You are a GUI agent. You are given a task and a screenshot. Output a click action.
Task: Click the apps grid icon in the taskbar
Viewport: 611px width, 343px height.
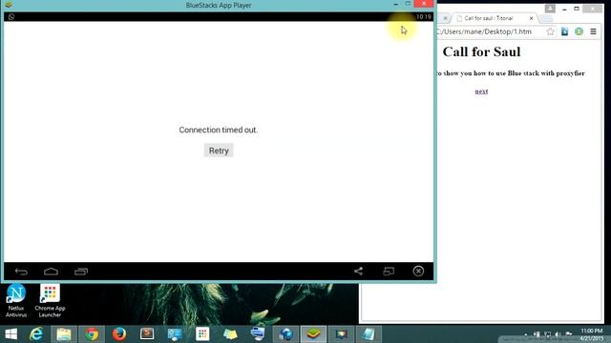(202, 334)
